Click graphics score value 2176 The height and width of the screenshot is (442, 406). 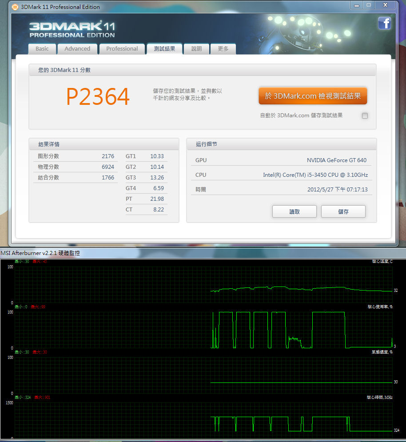(108, 156)
